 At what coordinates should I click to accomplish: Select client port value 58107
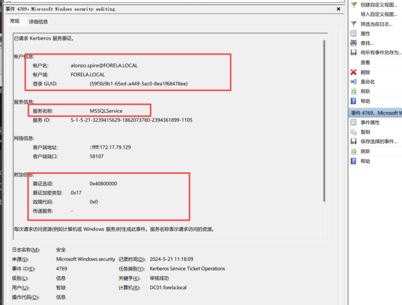click(97, 157)
